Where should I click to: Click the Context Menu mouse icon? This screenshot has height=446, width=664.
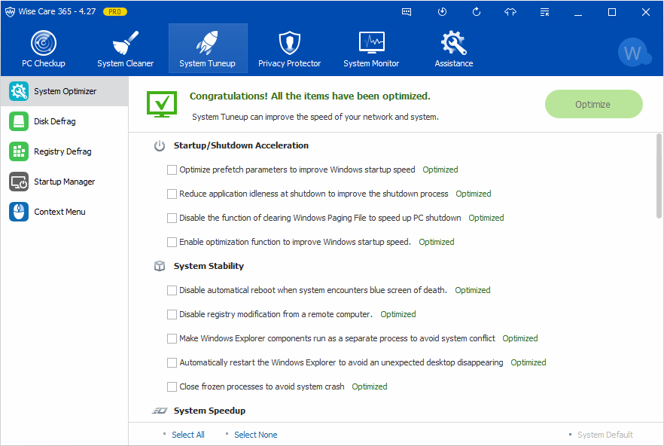pyautogui.click(x=19, y=212)
